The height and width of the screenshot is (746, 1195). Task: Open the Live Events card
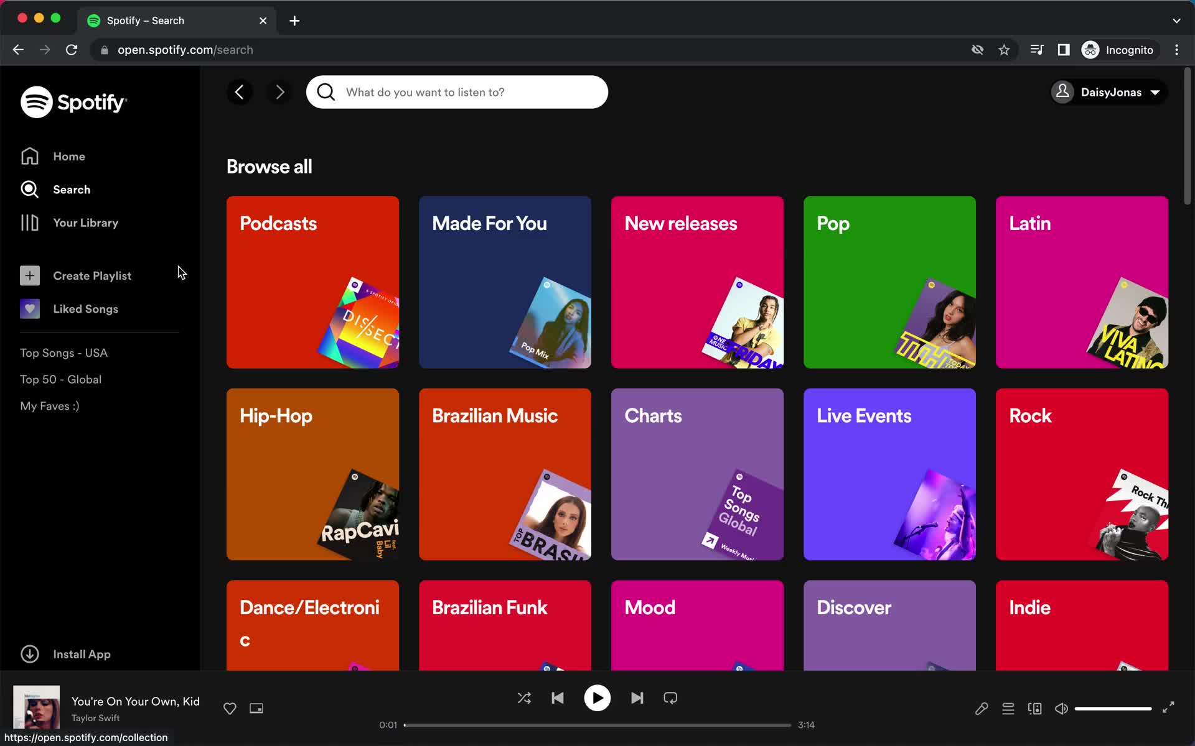tap(889, 474)
